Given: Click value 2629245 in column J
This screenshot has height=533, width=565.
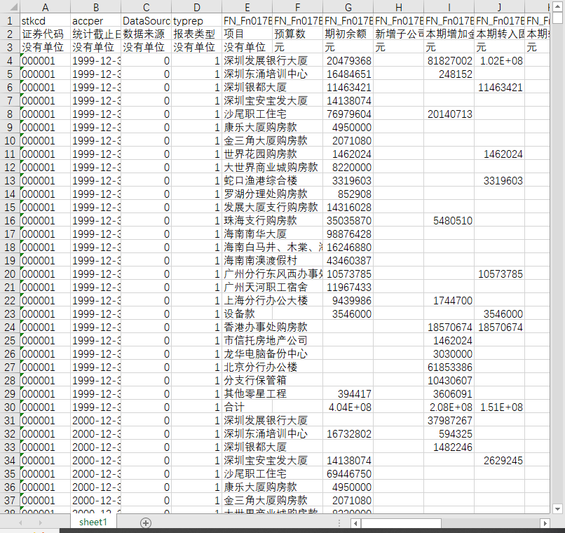Looking at the screenshot, I should [499, 461].
